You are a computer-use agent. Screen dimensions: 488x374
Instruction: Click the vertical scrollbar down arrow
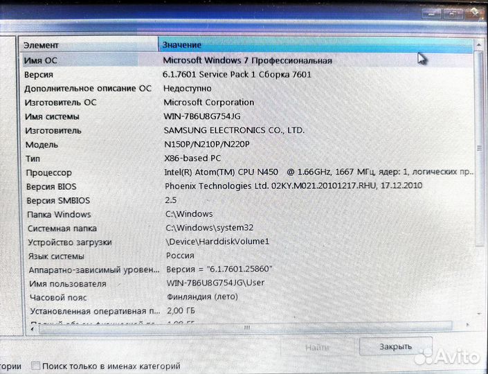479,314
